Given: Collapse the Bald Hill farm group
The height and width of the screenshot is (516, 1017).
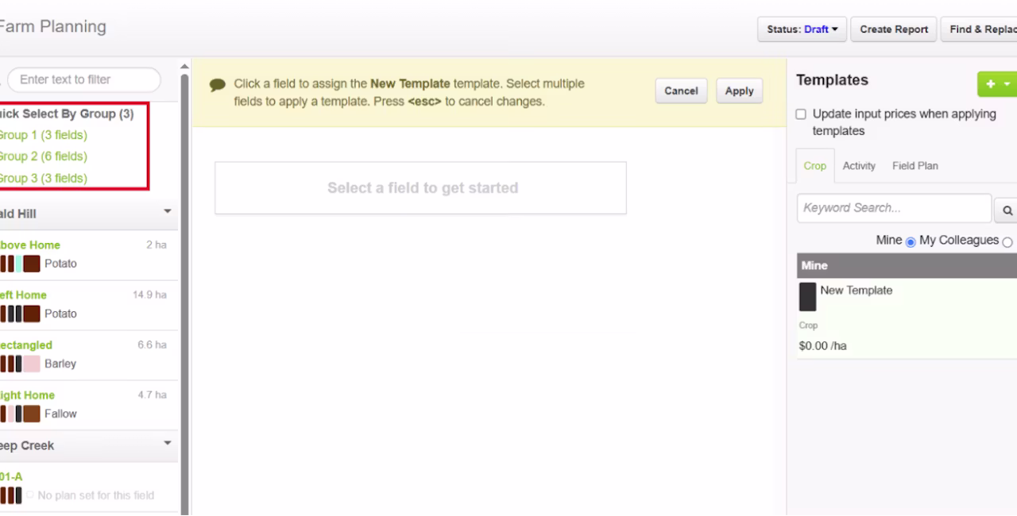Looking at the screenshot, I should 168,212.
